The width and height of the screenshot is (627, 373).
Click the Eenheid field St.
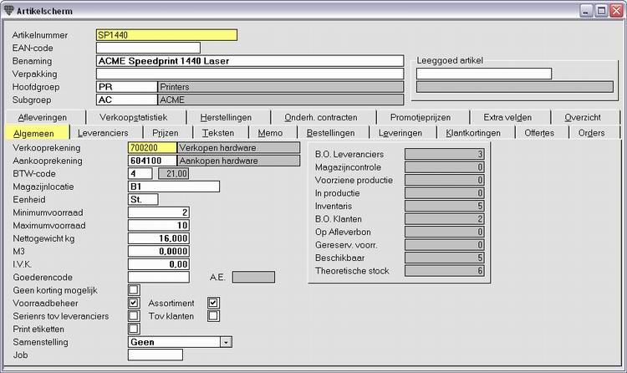143,199
